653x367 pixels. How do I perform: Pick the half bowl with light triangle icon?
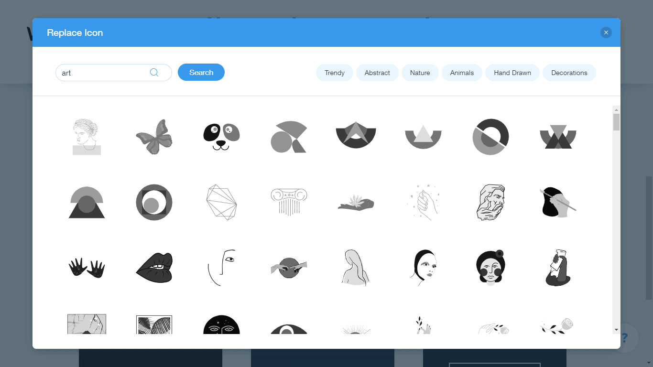tap(423, 137)
